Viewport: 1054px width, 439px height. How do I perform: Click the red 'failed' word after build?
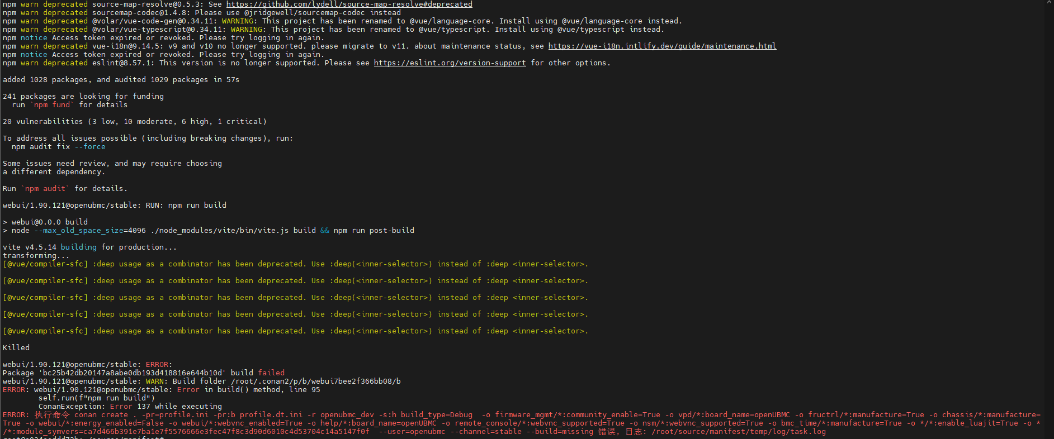[271, 373]
